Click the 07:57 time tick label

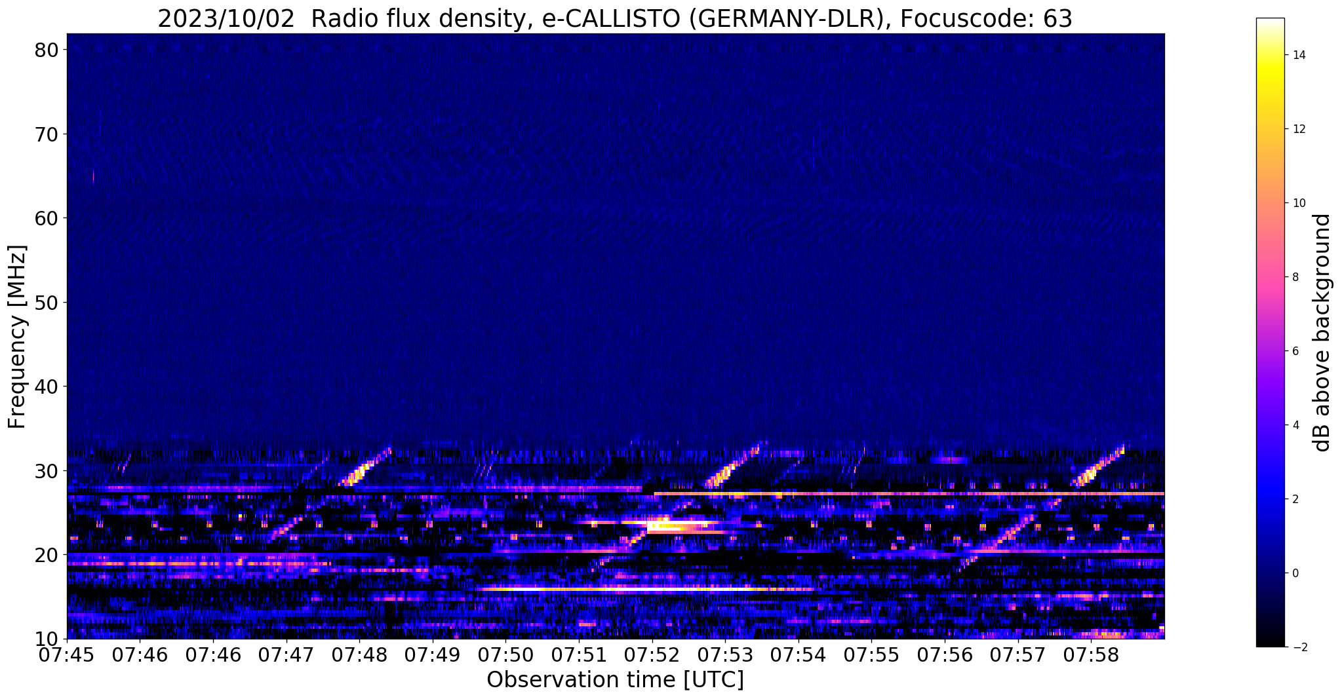1017,655
